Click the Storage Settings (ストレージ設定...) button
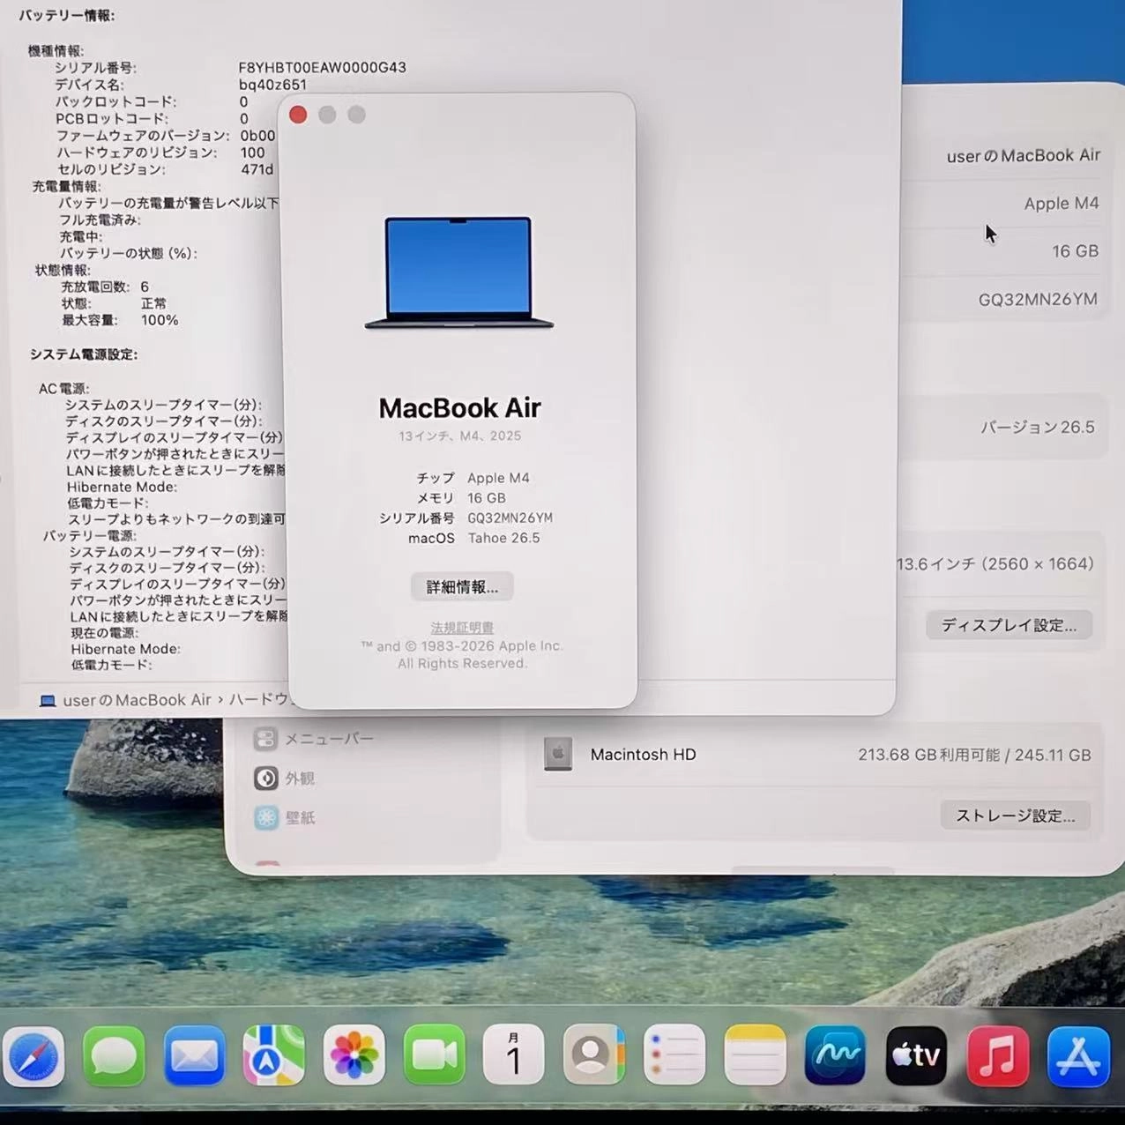 pyautogui.click(x=1015, y=816)
